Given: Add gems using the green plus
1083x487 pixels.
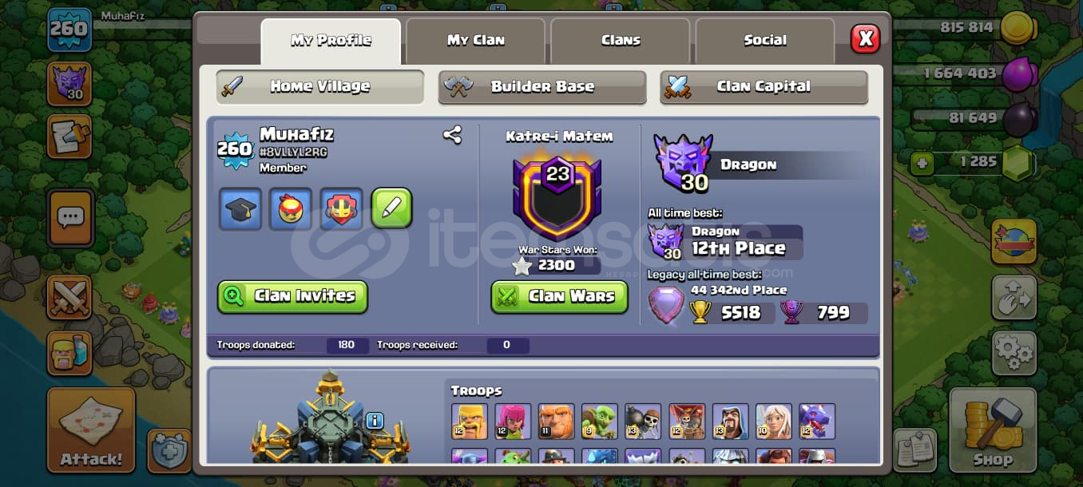Looking at the screenshot, I should click(922, 164).
